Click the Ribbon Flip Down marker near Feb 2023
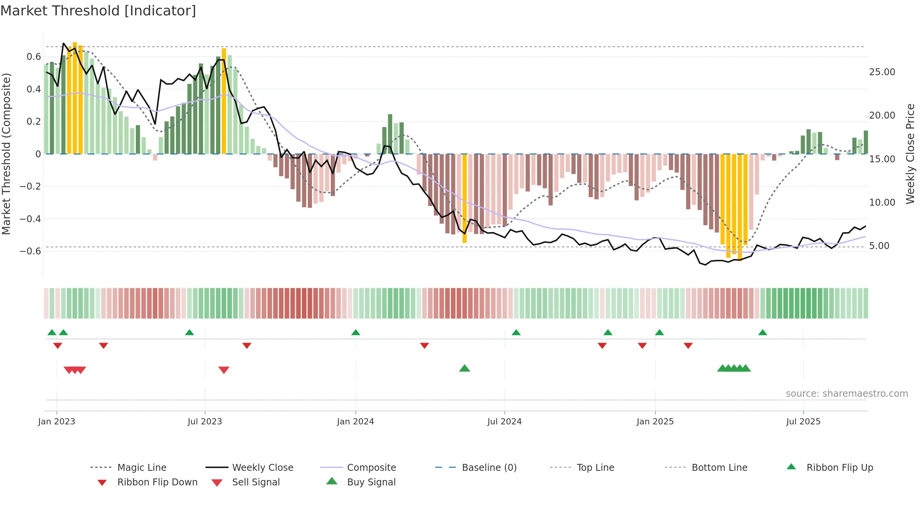 tap(104, 346)
